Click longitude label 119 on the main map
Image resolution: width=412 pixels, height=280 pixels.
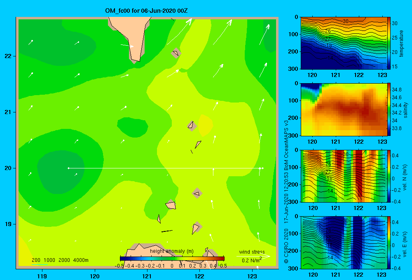point(42,276)
